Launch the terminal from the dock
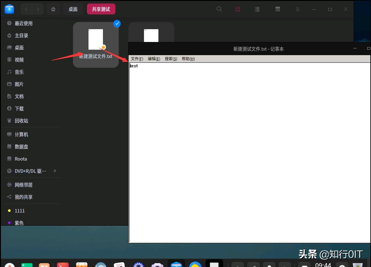The image size is (371, 267). 63,264
